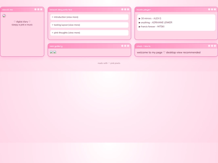The height and width of the screenshot is (163, 218).
Task: Click the 'digital diary' text
Action: (22, 22)
